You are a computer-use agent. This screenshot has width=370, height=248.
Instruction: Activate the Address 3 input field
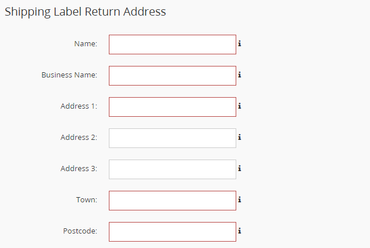[x=173, y=169]
